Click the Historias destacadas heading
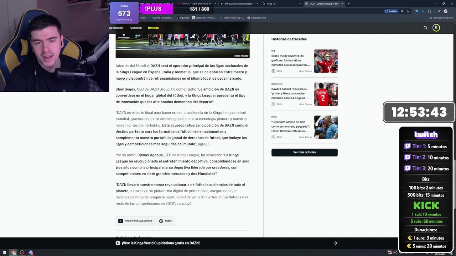The height and width of the screenshot is (256, 456). tap(289, 39)
